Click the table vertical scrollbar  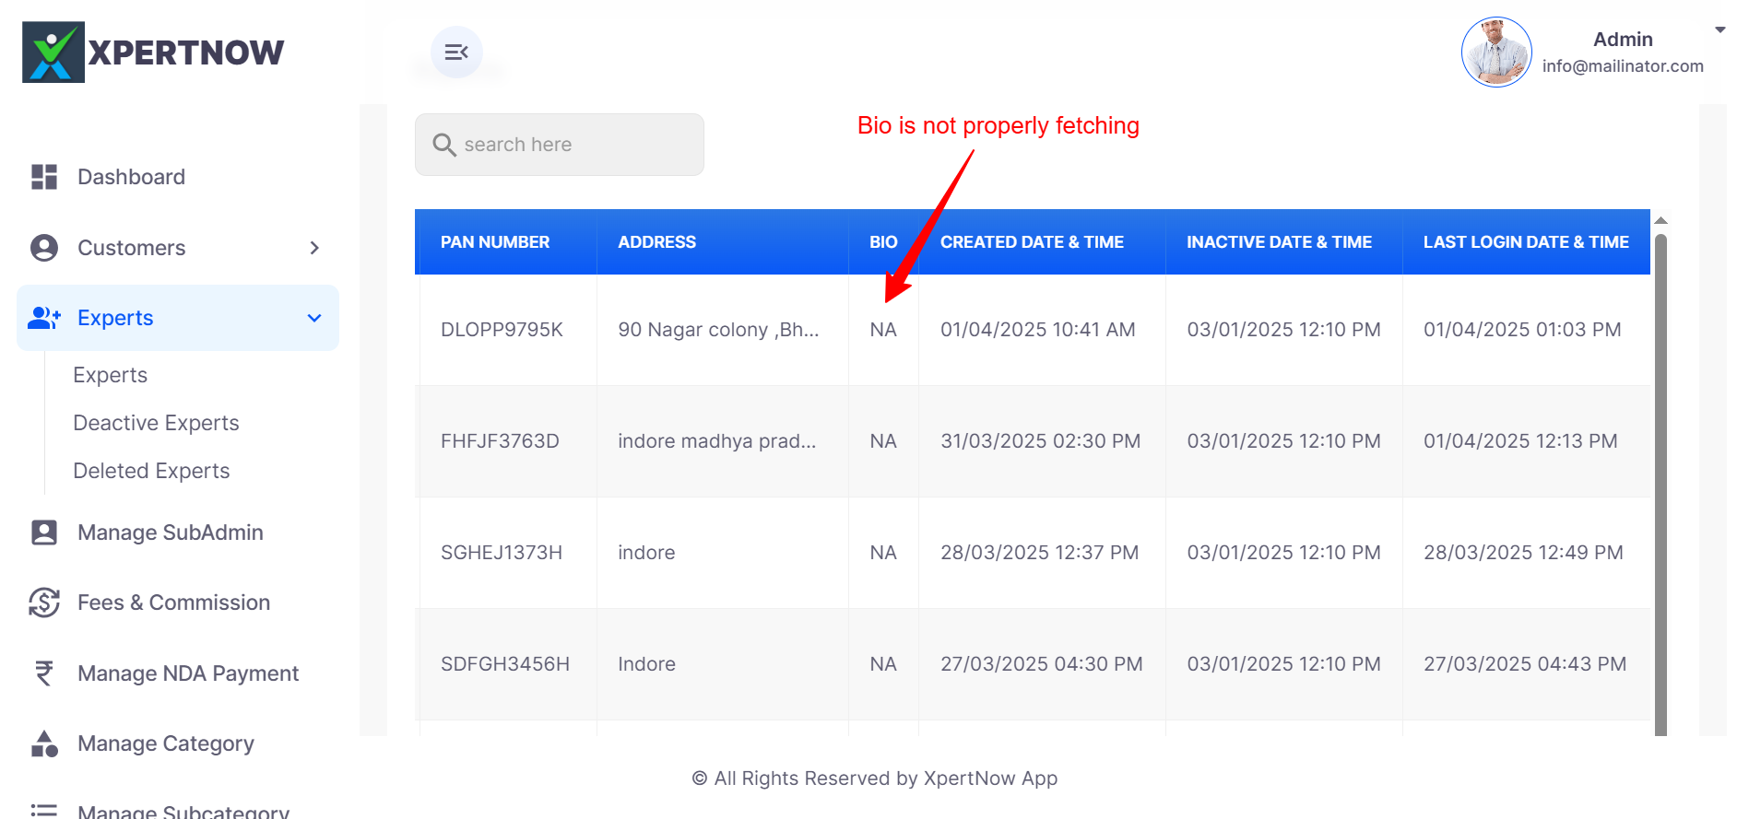point(1660,479)
